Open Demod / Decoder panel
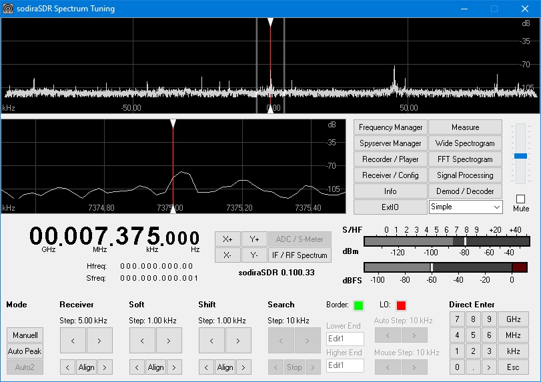Screen dimensions: 541x382 465,191
